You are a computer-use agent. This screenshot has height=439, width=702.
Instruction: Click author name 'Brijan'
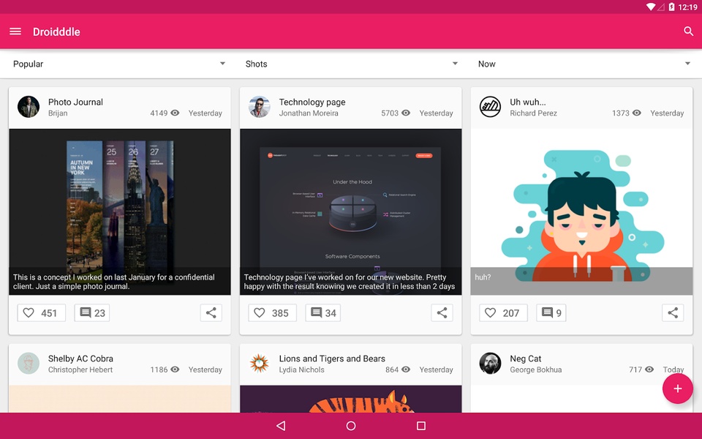click(58, 113)
